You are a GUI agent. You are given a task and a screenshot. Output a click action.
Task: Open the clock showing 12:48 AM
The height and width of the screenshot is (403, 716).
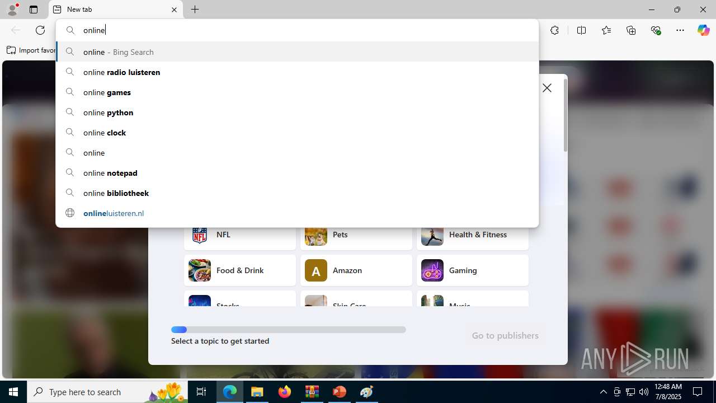[668, 392]
